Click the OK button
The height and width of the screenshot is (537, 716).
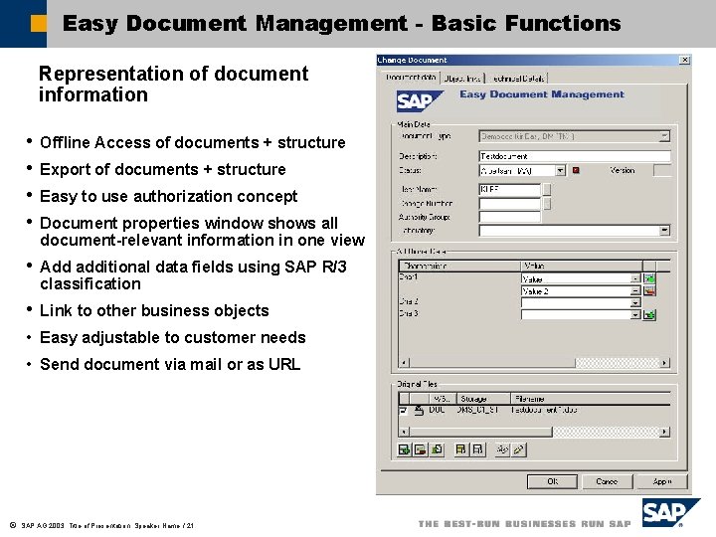tap(552, 481)
